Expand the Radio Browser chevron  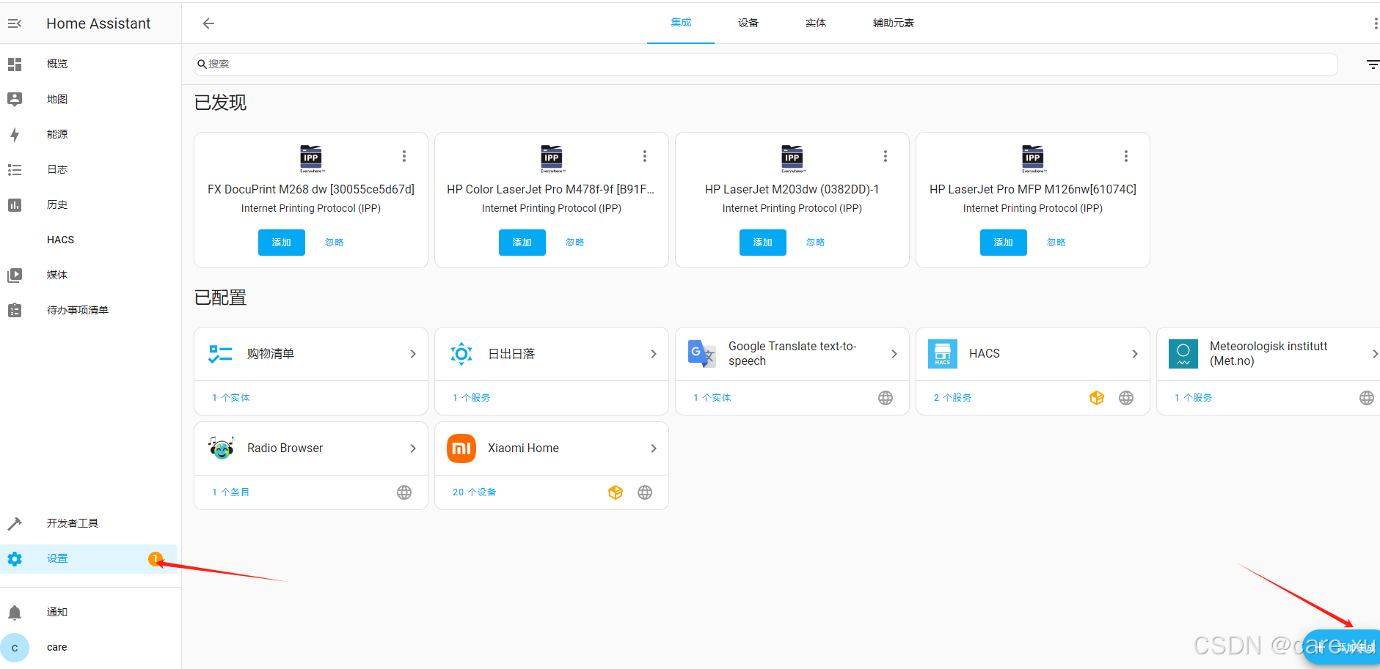(413, 448)
